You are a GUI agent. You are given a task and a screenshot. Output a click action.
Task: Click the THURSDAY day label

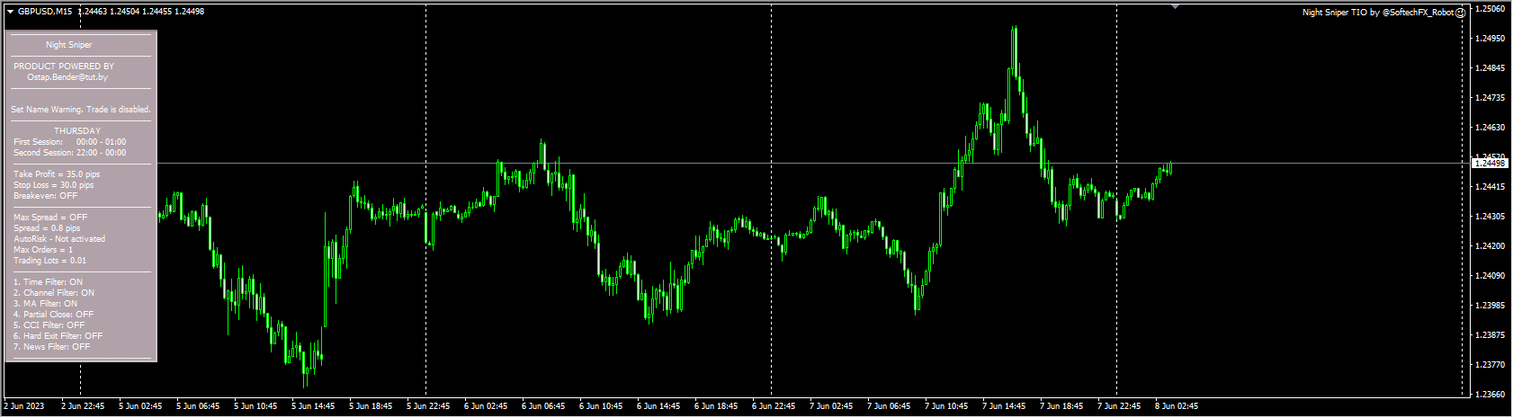(x=77, y=131)
